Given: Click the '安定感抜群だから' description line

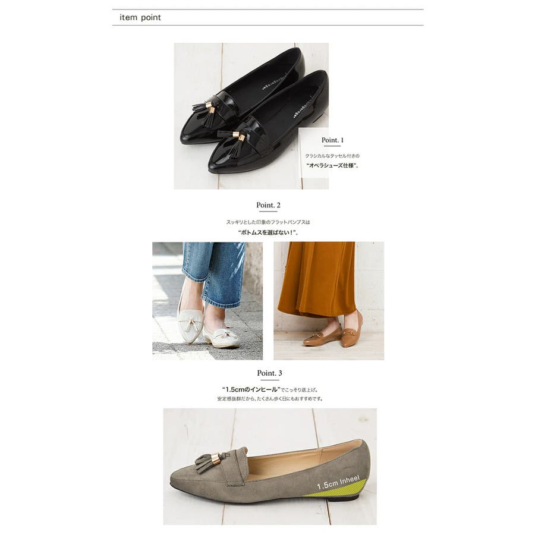Looking at the screenshot, I should pyautogui.click(x=270, y=399).
